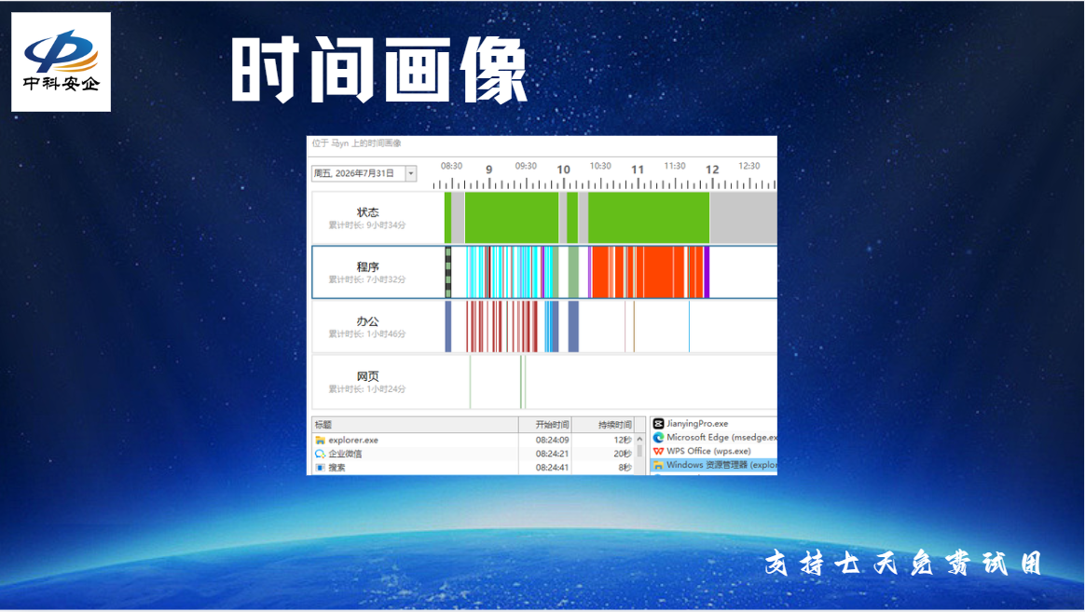Screen dimensions: 1085x612
Task: Select the 企业微信 row text
Action: pyautogui.click(x=345, y=454)
